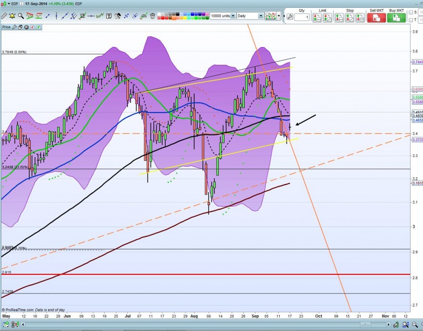Open the alert bell tool

12,16
